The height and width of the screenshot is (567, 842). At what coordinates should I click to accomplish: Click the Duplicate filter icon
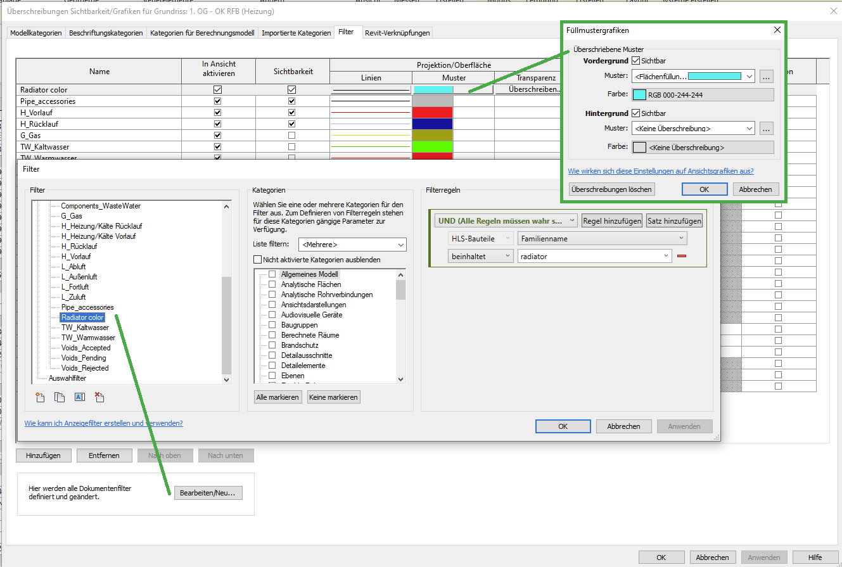[60, 397]
